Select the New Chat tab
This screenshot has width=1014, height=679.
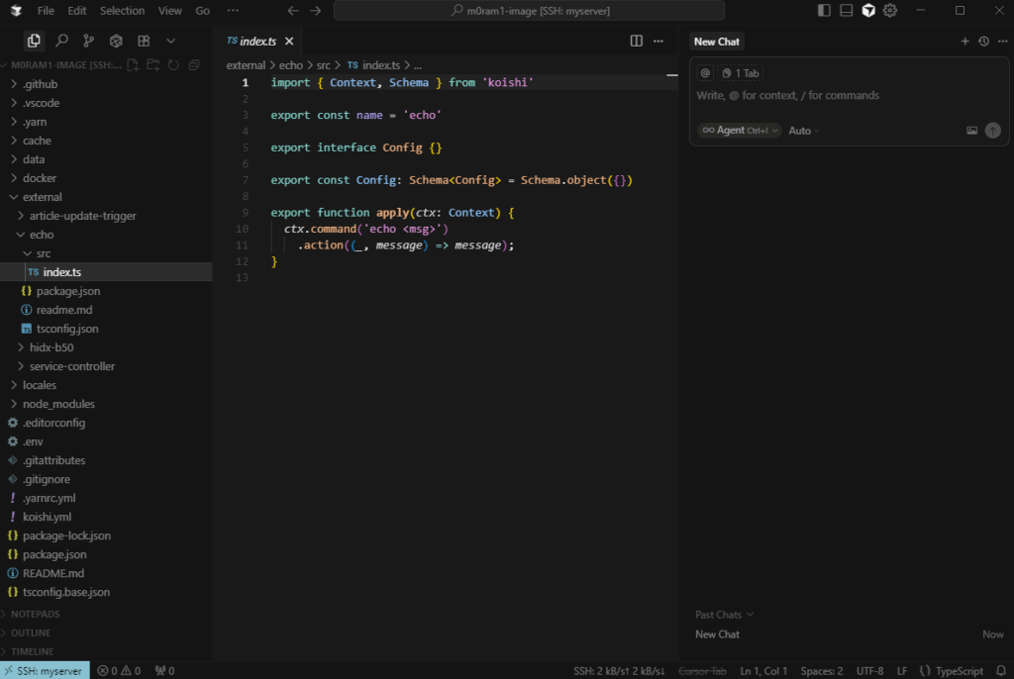point(717,42)
